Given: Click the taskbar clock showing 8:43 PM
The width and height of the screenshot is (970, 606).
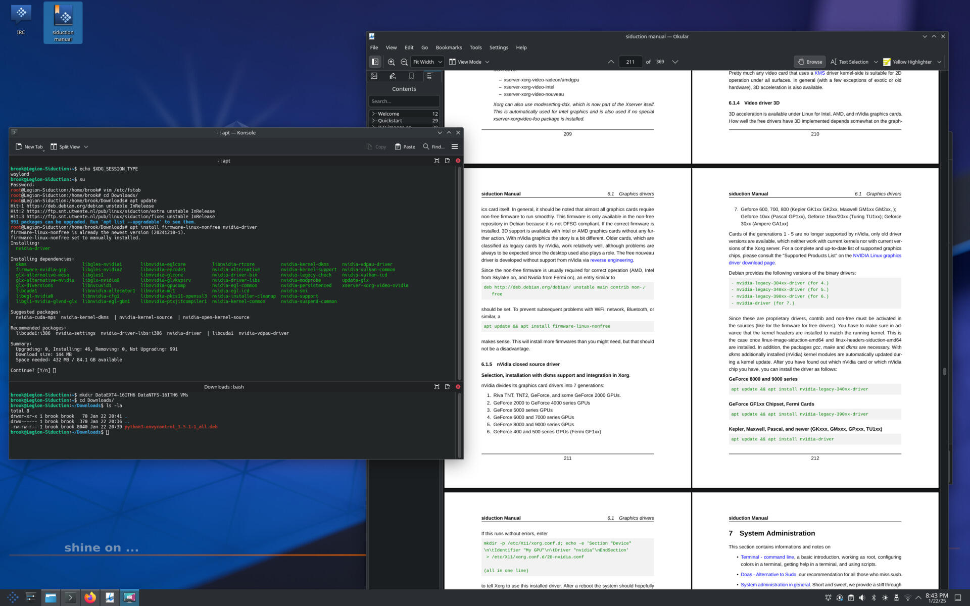Looking at the screenshot, I should click(937, 598).
